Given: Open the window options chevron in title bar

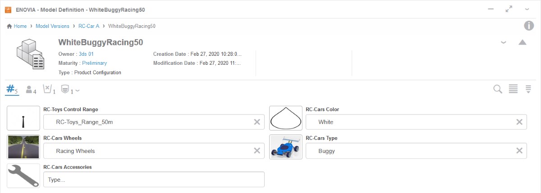Looking at the screenshot, I should [x=527, y=9].
